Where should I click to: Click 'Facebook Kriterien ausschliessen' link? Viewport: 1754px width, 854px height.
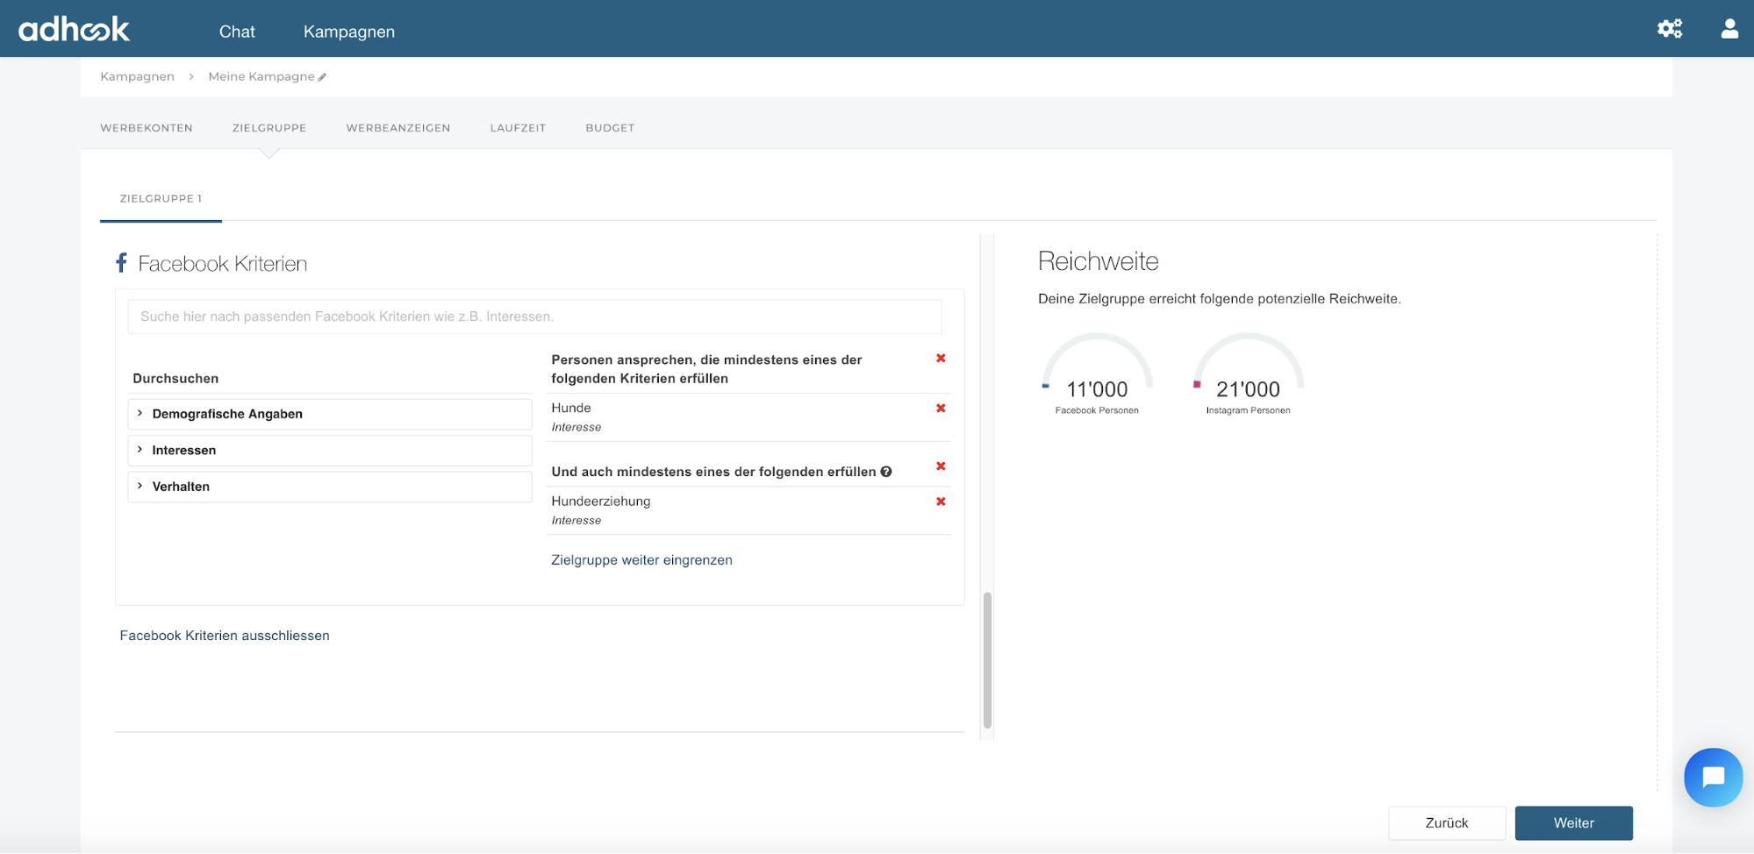(x=225, y=636)
